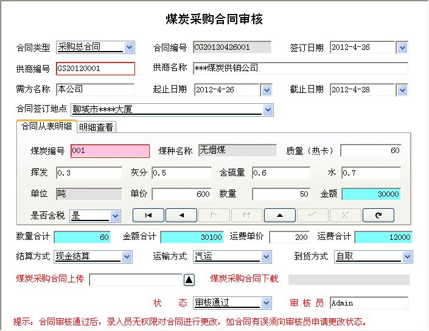Click the refresh data button
Image resolution: width=429 pixels, height=331 pixels.
tap(378, 215)
